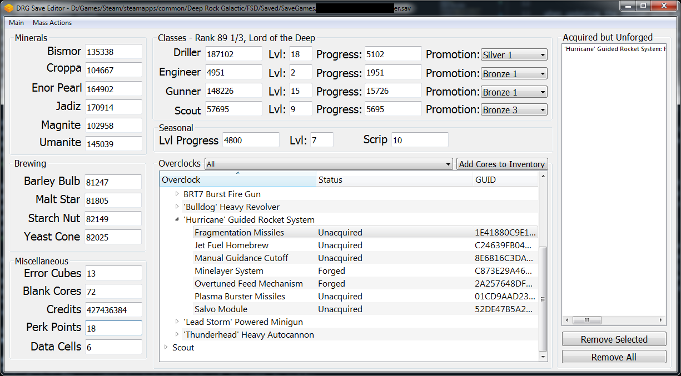Select the unforged 'Hurricane' list entry

(x=614, y=49)
